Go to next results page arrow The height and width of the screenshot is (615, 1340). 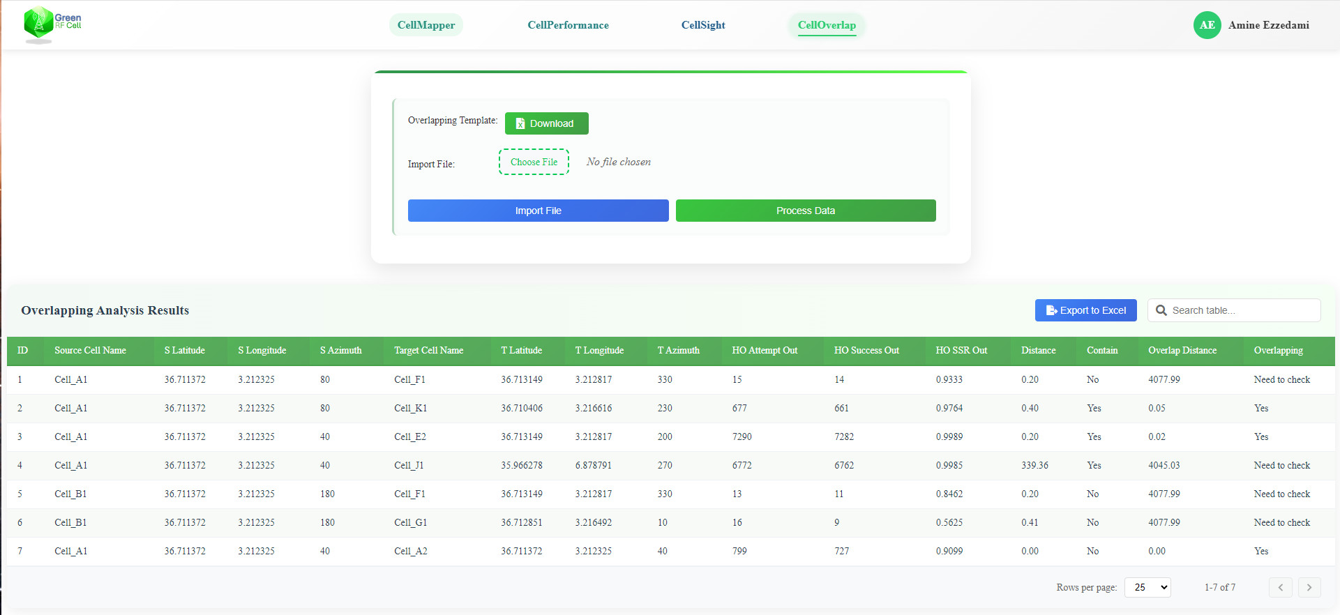pos(1309,587)
